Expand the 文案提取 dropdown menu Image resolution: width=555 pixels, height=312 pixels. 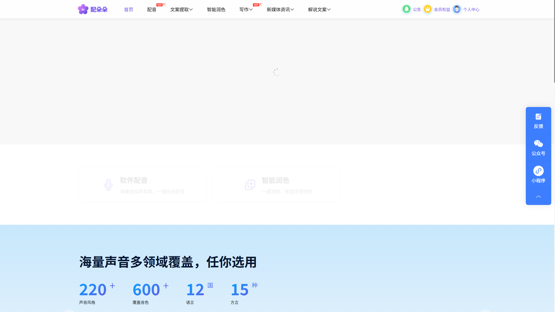pyautogui.click(x=181, y=10)
